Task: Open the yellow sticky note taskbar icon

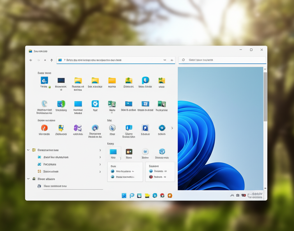Action: pos(147,196)
